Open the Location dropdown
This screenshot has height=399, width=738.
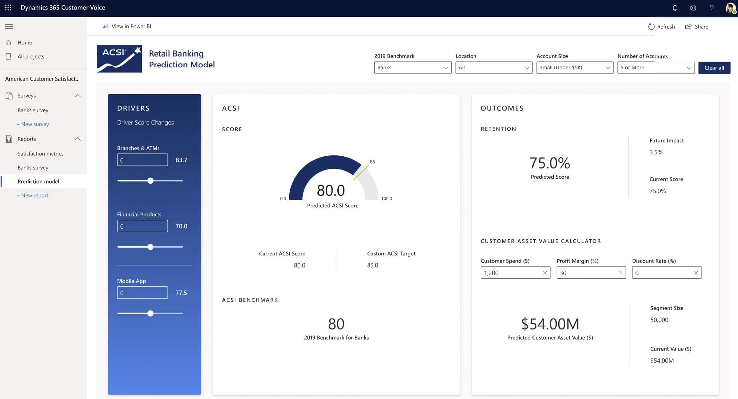click(494, 67)
